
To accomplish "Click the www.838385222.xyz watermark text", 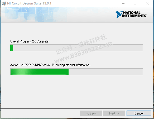I will [83, 53].
